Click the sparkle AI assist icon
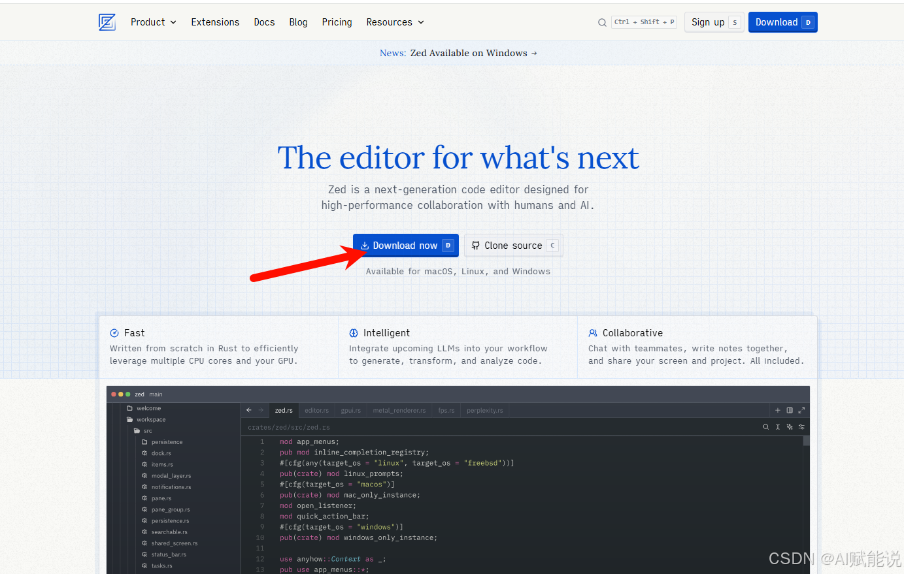This screenshot has width=904, height=574. coord(790,427)
